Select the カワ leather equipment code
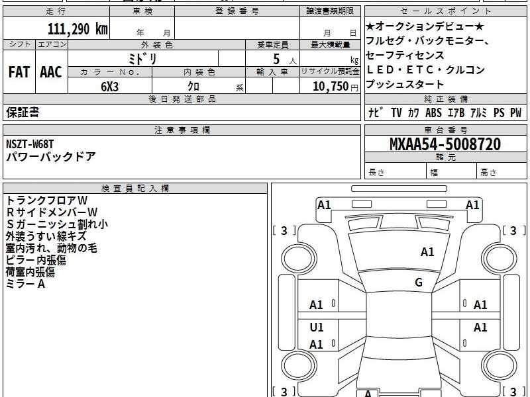The height and width of the screenshot is (397, 530). (x=413, y=112)
